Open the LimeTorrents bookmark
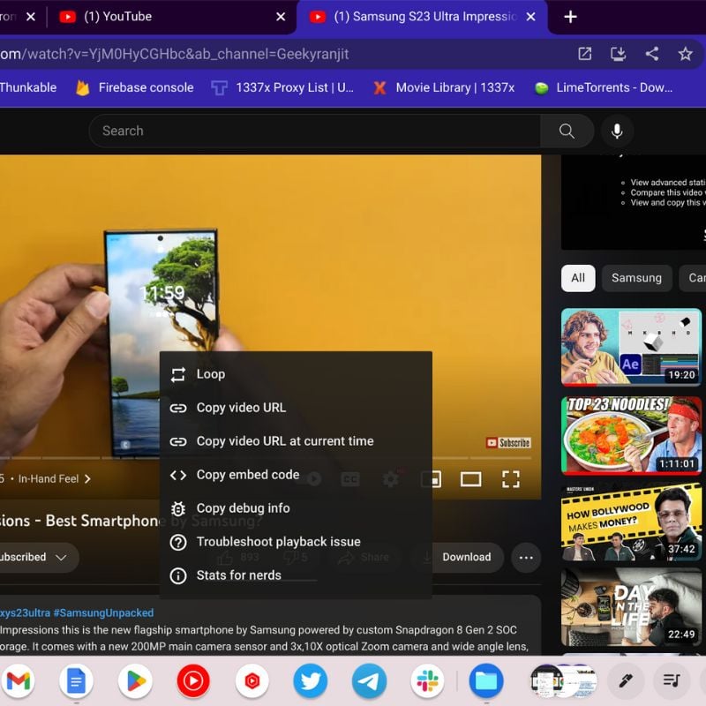This screenshot has width=706, height=706. pos(604,87)
